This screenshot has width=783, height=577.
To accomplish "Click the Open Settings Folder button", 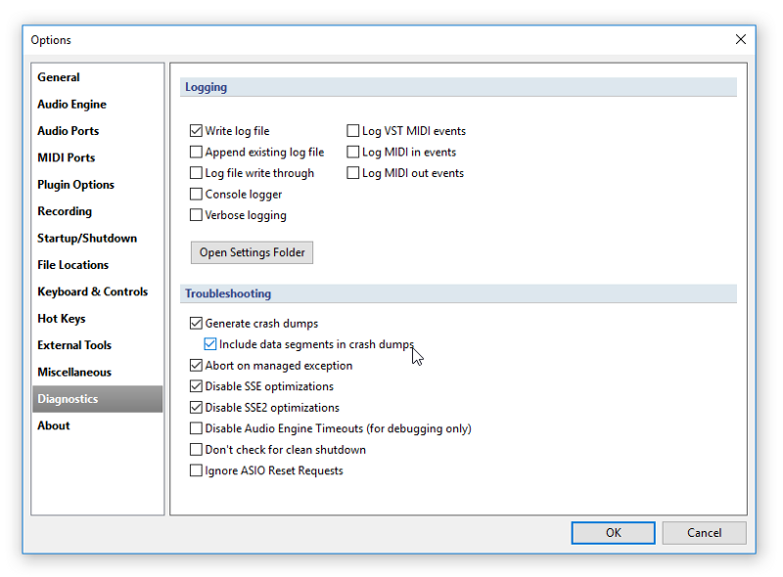I will coord(253,252).
